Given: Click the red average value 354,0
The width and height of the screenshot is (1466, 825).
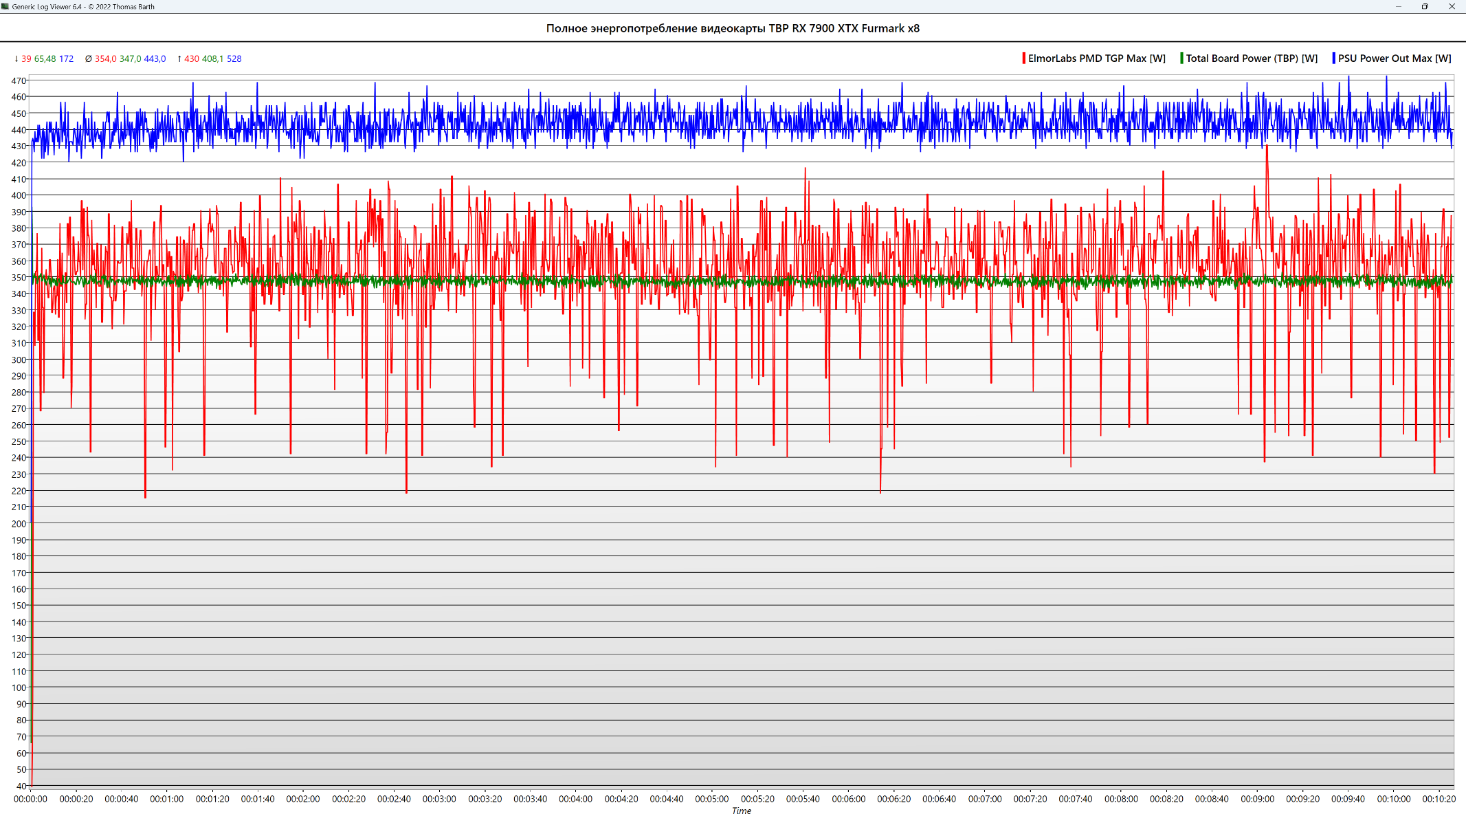Looking at the screenshot, I should click(x=106, y=59).
